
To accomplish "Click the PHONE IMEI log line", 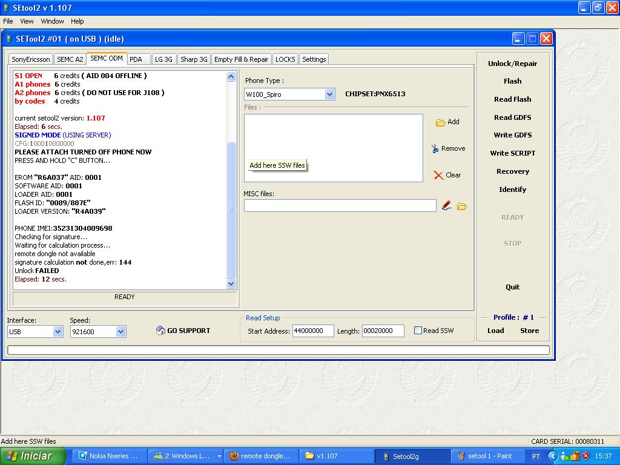I will [63, 228].
